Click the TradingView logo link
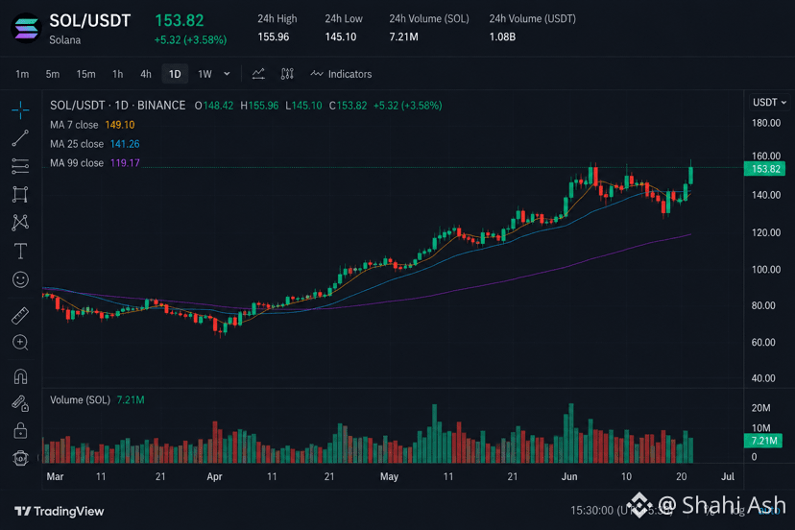The width and height of the screenshot is (795, 530). (x=60, y=511)
